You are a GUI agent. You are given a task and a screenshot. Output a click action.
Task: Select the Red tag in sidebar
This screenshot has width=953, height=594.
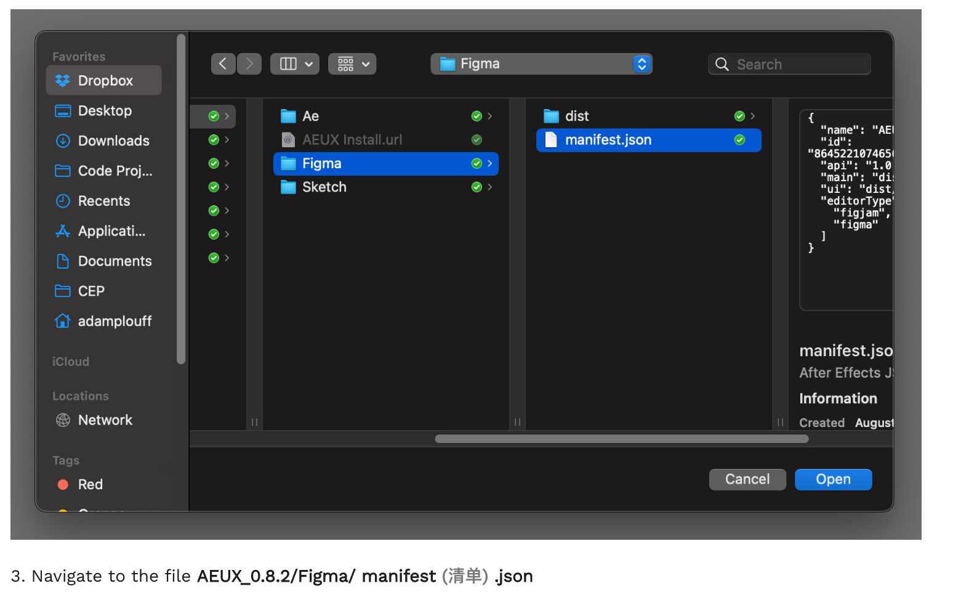click(104, 484)
